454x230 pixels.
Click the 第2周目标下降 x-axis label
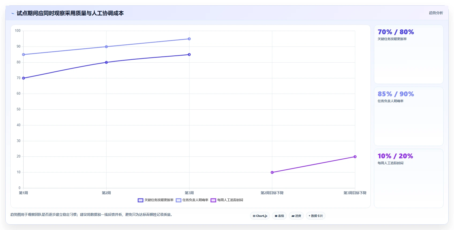pyautogui.click(x=272, y=193)
